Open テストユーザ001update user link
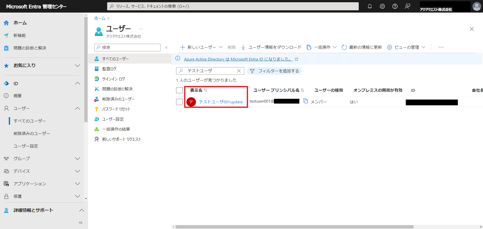This screenshot has height=229, width=483. click(x=221, y=102)
